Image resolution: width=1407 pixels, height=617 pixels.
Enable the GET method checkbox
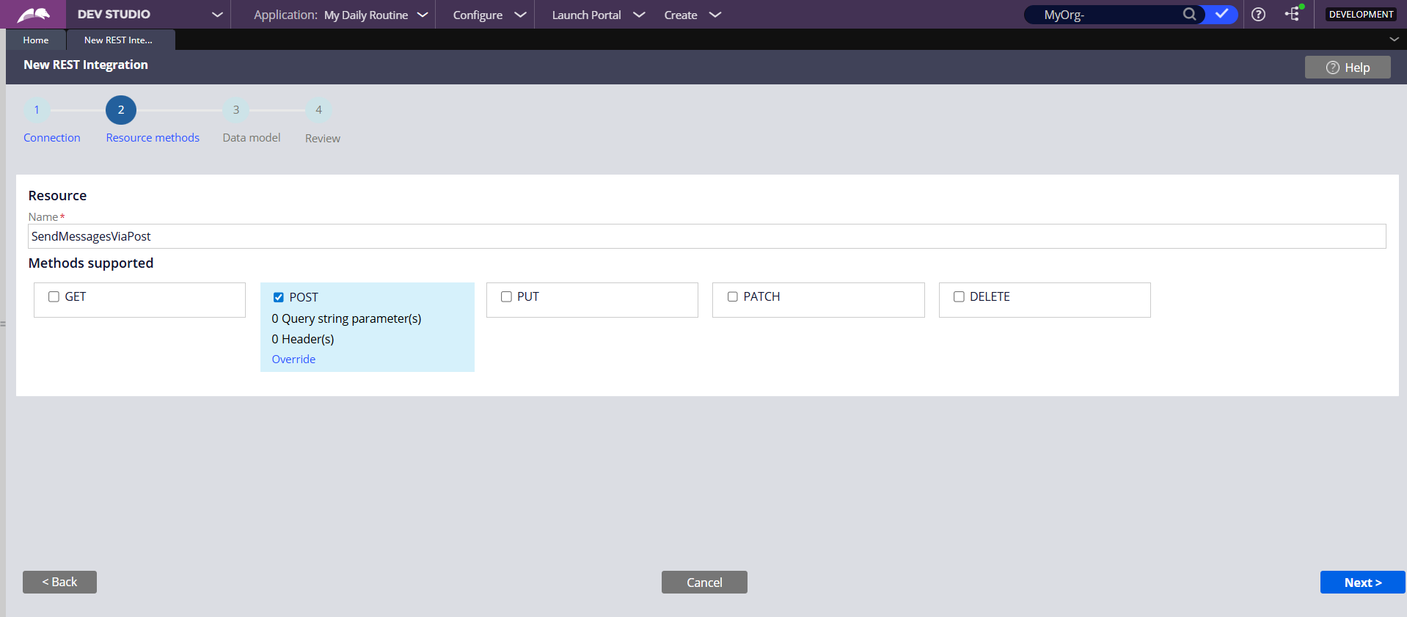[54, 296]
